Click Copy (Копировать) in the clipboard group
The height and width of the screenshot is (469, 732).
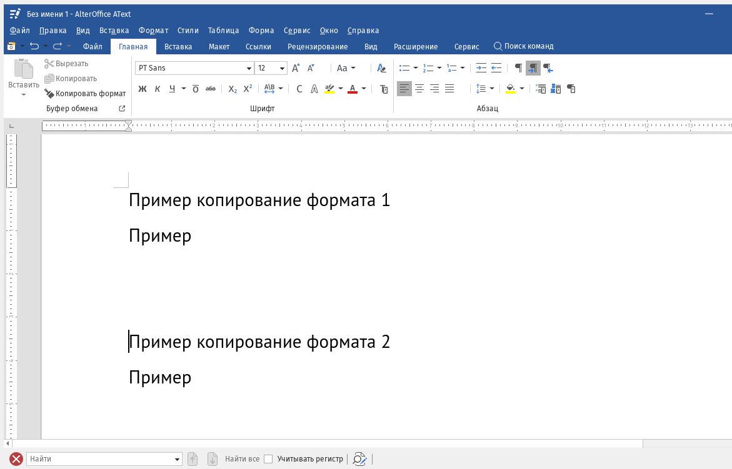(x=71, y=78)
